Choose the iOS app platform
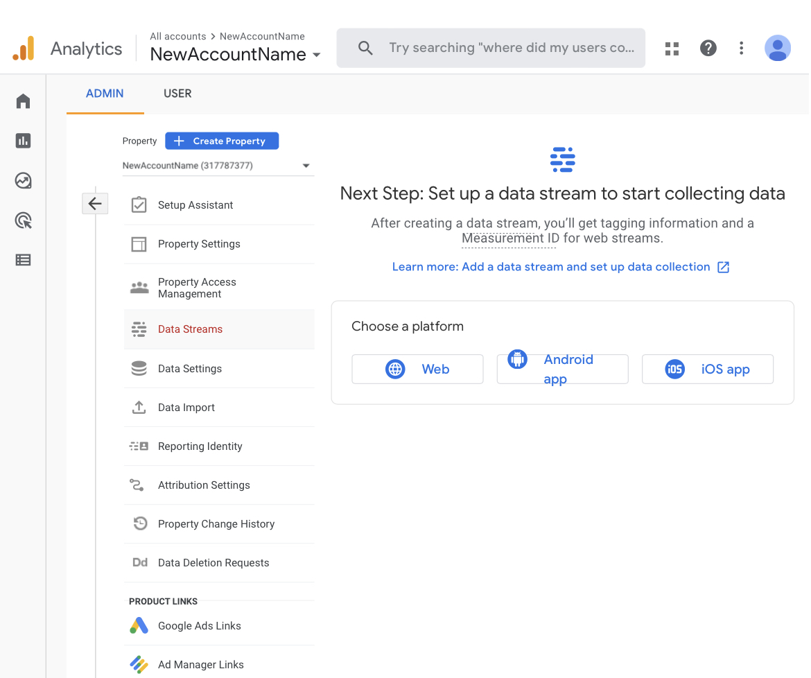The image size is (811, 678). [x=707, y=369]
